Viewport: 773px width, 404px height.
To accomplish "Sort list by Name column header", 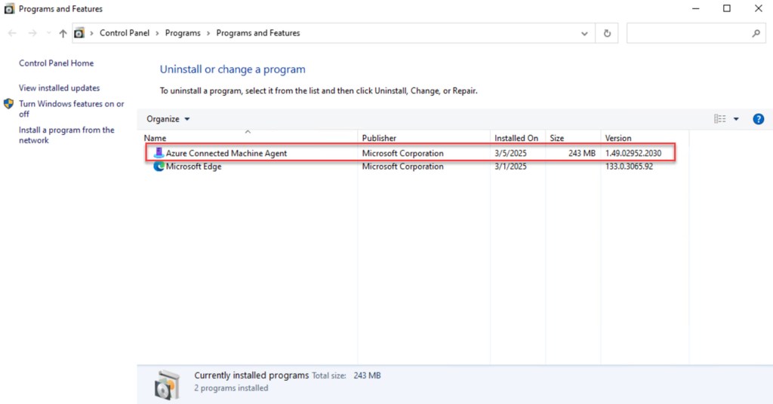I will click(x=156, y=138).
